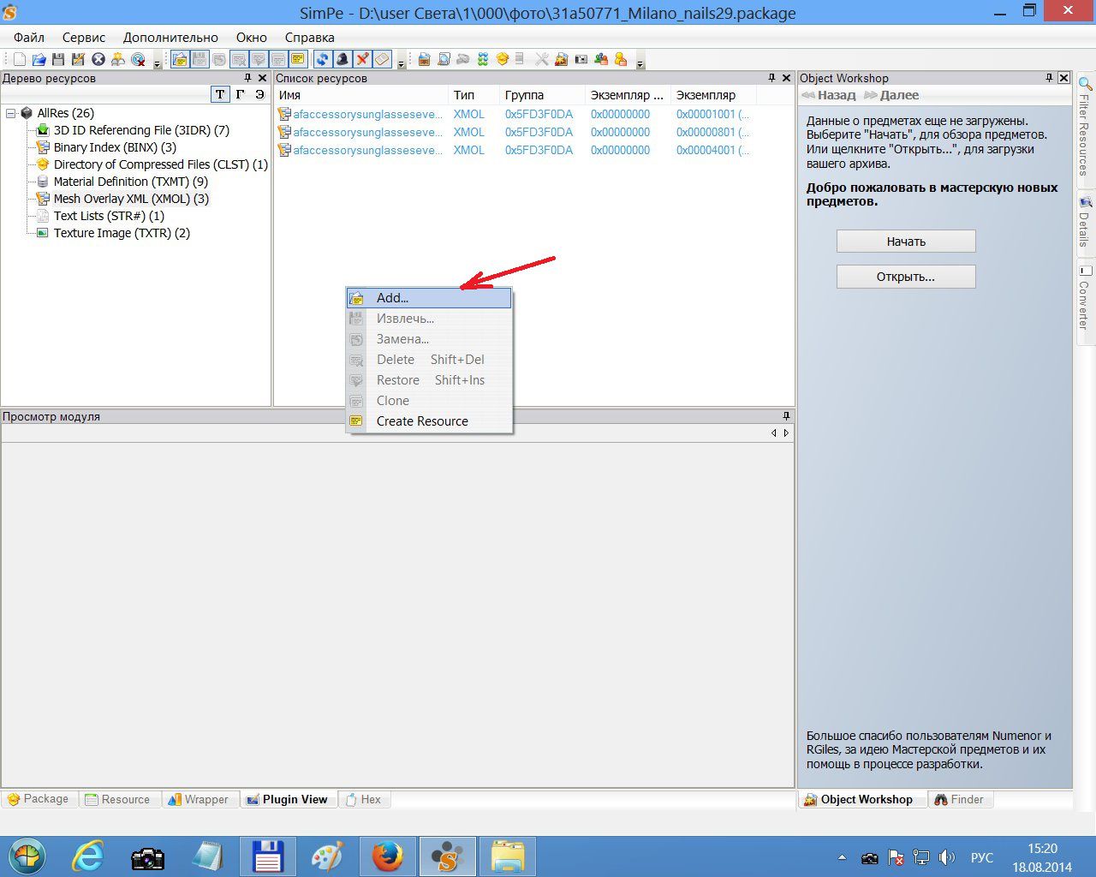1096x877 pixels.
Task: Pin the Список ресурсов panel
Action: tap(771, 78)
